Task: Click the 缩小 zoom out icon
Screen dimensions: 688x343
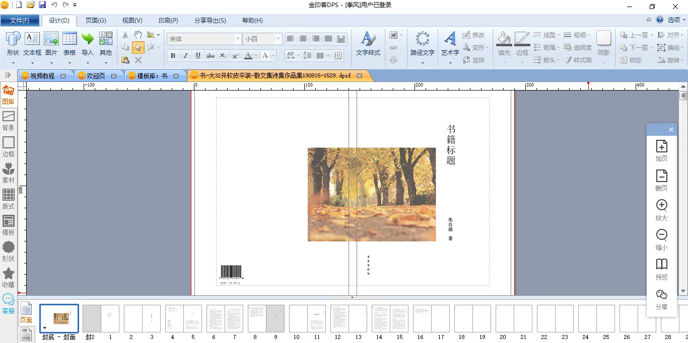Action: pyautogui.click(x=661, y=240)
